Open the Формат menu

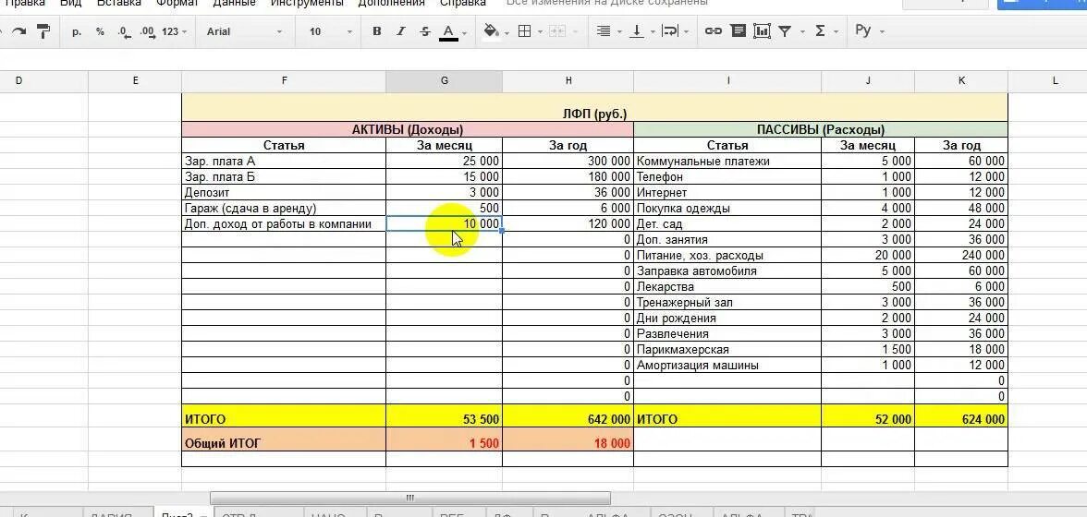point(176,3)
